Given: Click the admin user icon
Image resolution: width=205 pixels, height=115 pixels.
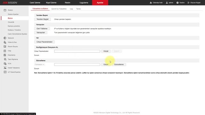Looking at the screenshot, I should tap(167, 3).
